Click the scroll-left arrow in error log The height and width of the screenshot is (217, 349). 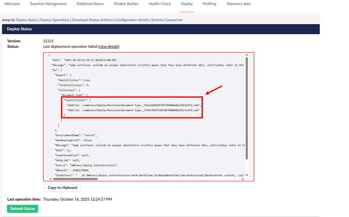click(50, 179)
